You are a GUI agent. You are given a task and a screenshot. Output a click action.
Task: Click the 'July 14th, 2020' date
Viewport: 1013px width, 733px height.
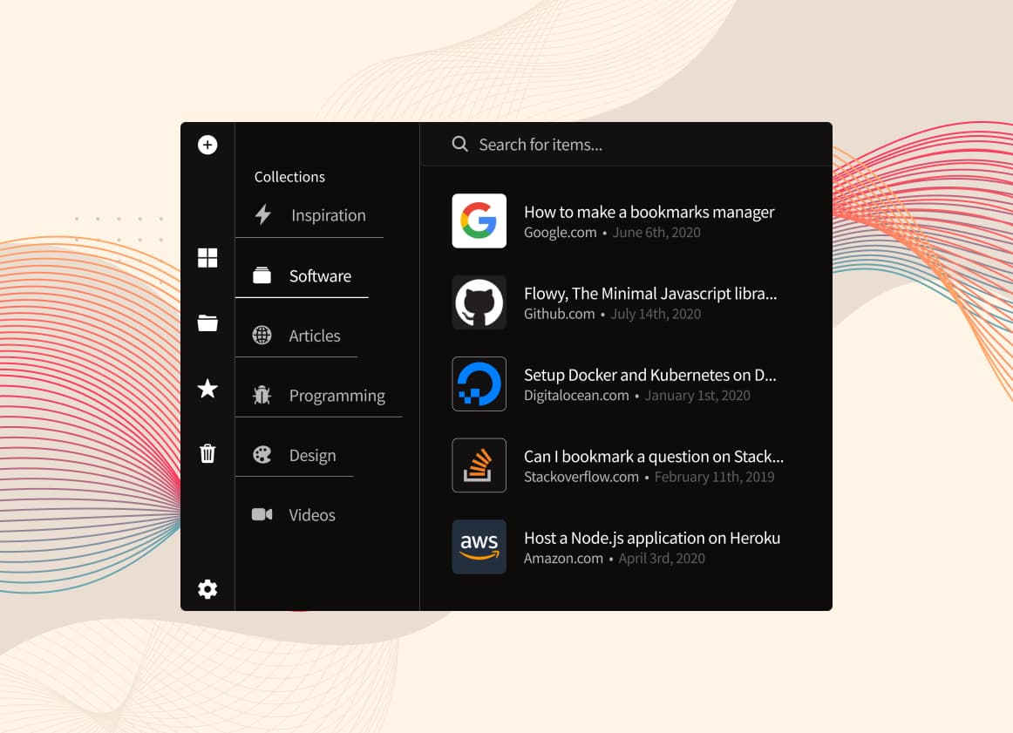tap(656, 314)
